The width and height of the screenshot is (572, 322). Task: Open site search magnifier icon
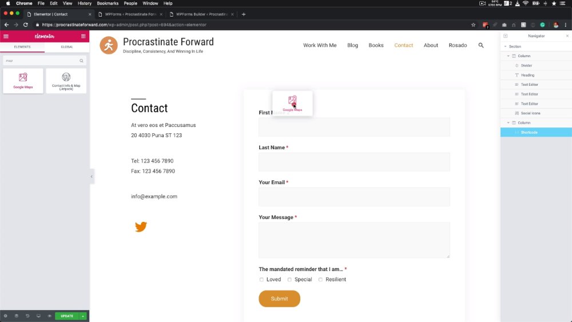point(481,45)
